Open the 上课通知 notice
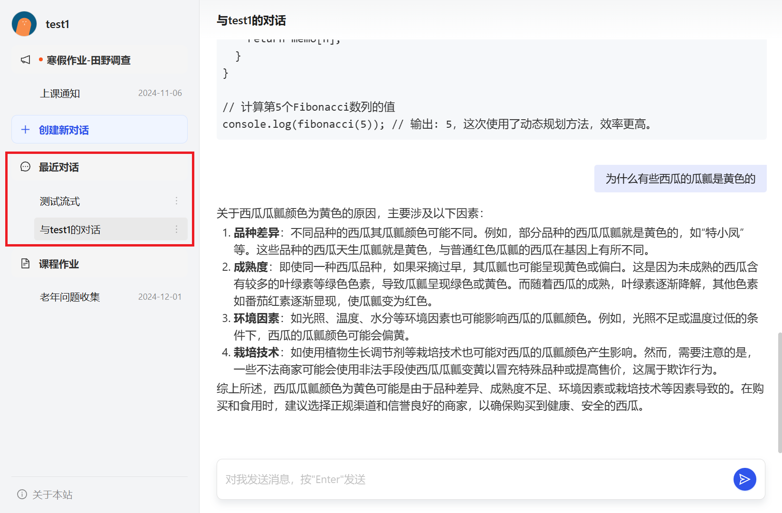 pyautogui.click(x=111, y=93)
